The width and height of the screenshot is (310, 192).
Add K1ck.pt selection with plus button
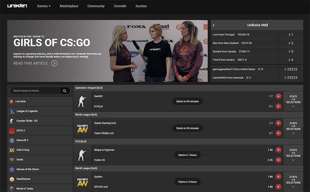pos(278,107)
